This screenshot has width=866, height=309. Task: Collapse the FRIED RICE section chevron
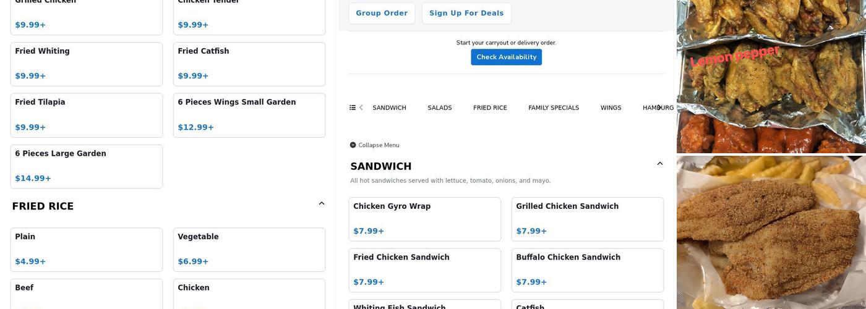pos(321,203)
